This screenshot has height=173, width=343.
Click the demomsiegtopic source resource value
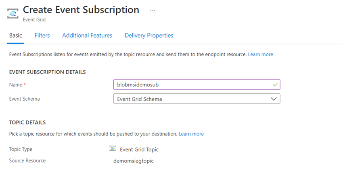134,161
